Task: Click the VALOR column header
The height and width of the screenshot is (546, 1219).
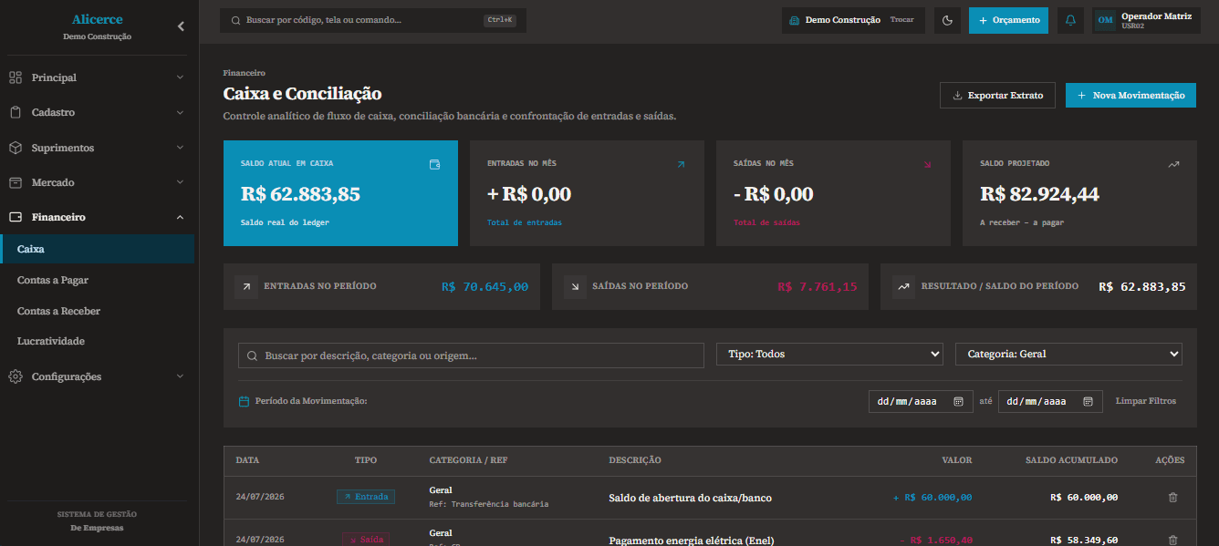Action: click(957, 460)
